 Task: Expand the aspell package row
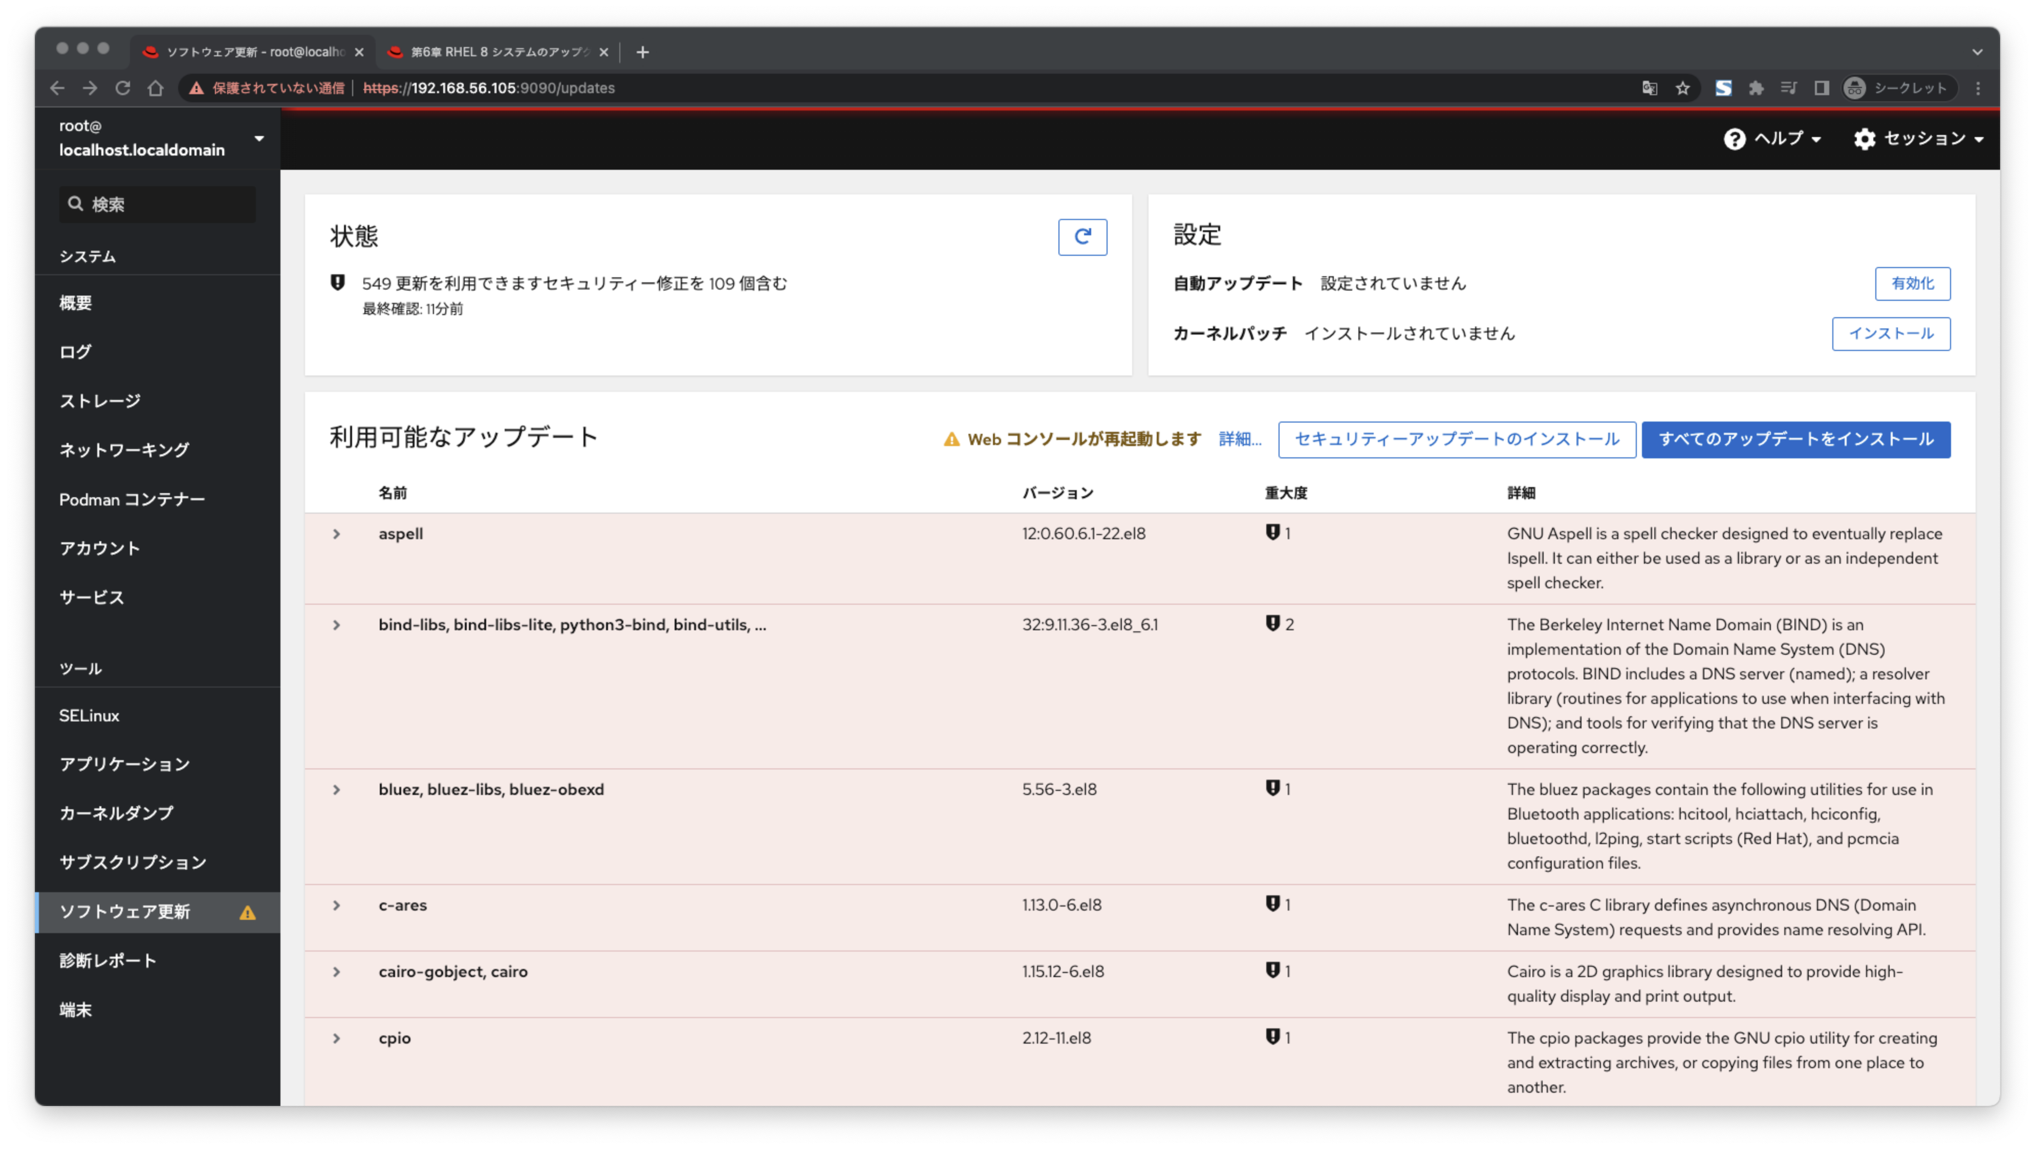(x=337, y=534)
